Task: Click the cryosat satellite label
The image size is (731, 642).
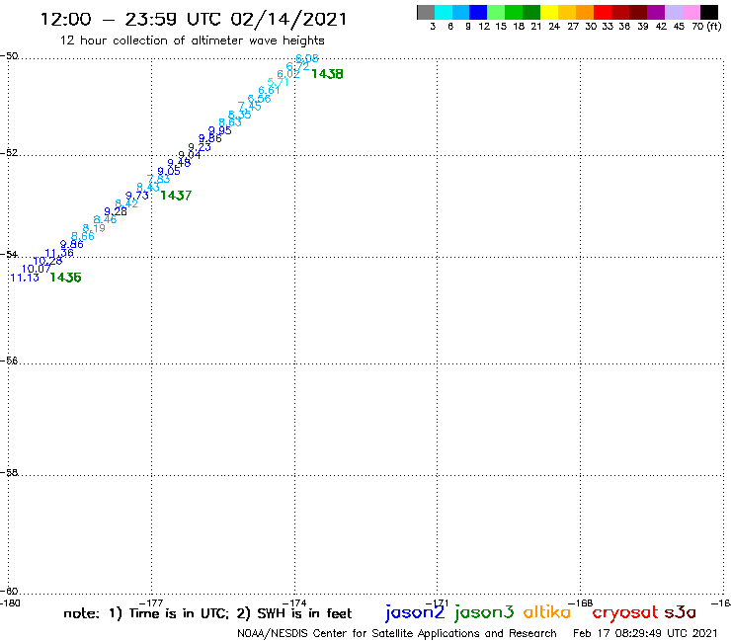Action: [625, 612]
